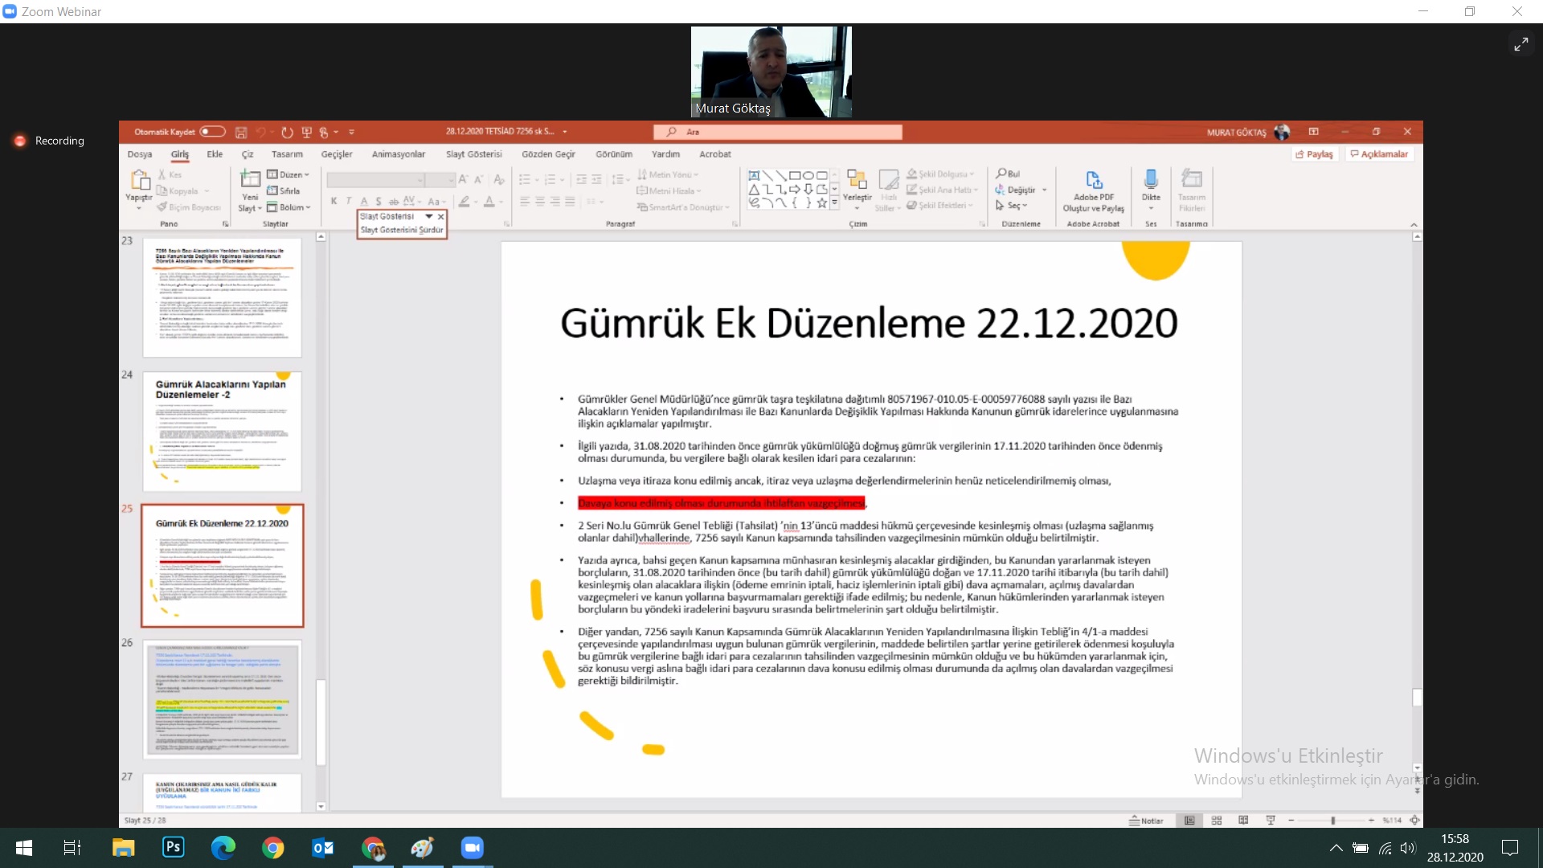Switch to Slide Sorter view icon

click(x=1217, y=821)
